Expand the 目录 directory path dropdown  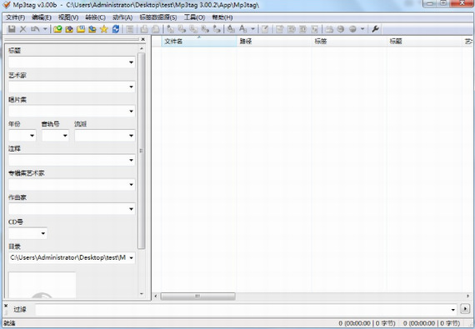coord(131,258)
